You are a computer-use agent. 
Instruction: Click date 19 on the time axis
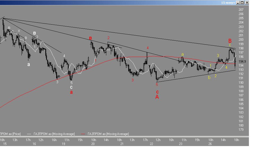click(63, 144)
